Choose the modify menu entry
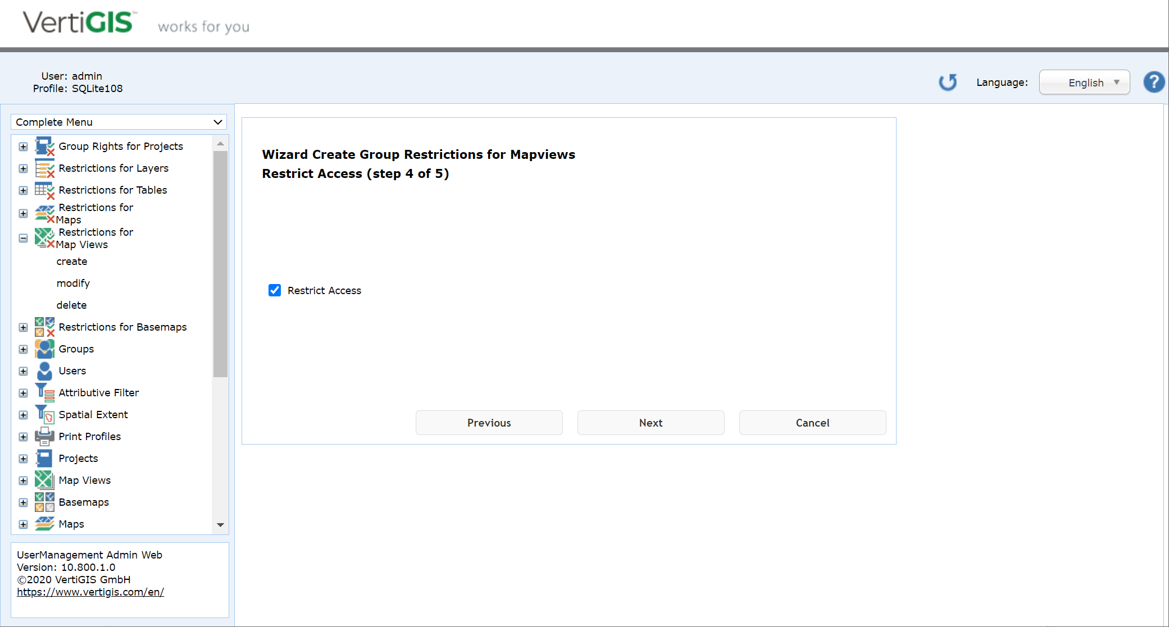The image size is (1169, 627). 73,283
